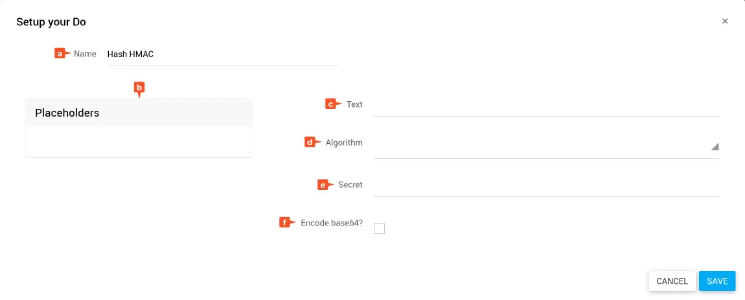Click the Algorithm select field
The image size is (745, 300).
click(543, 146)
